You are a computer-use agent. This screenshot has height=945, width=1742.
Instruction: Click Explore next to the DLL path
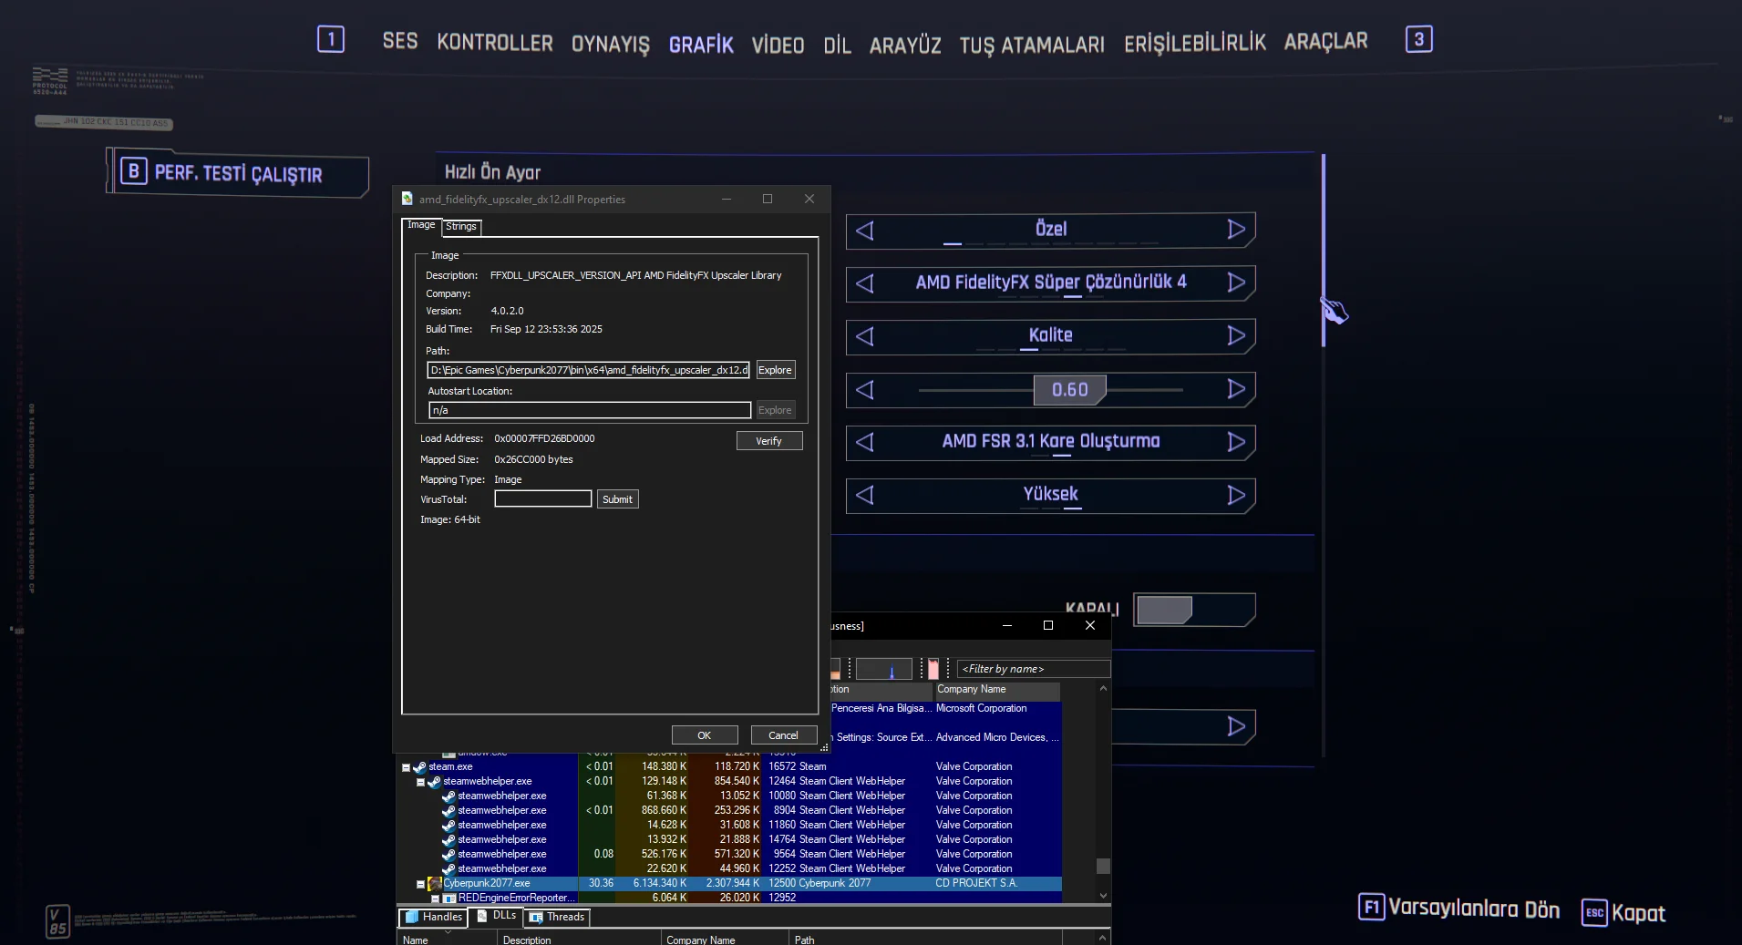(x=775, y=370)
